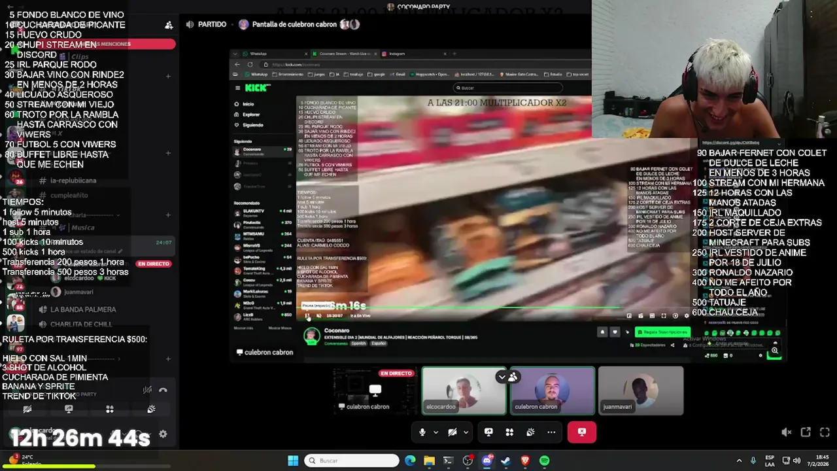Open camera options dropdown arrow

pos(466,432)
